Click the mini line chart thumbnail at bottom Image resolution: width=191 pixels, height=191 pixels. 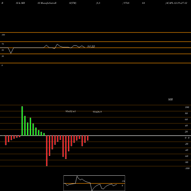[x=94, y=183]
